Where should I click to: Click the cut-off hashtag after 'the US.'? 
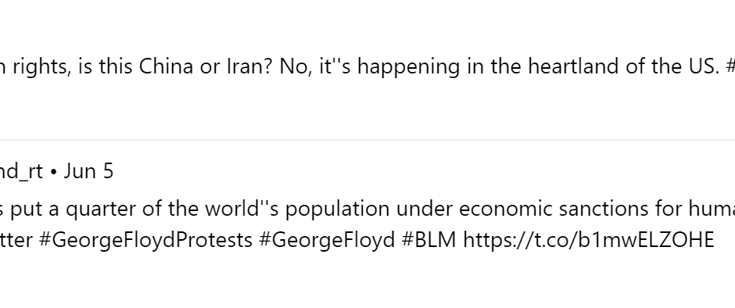click(730, 66)
